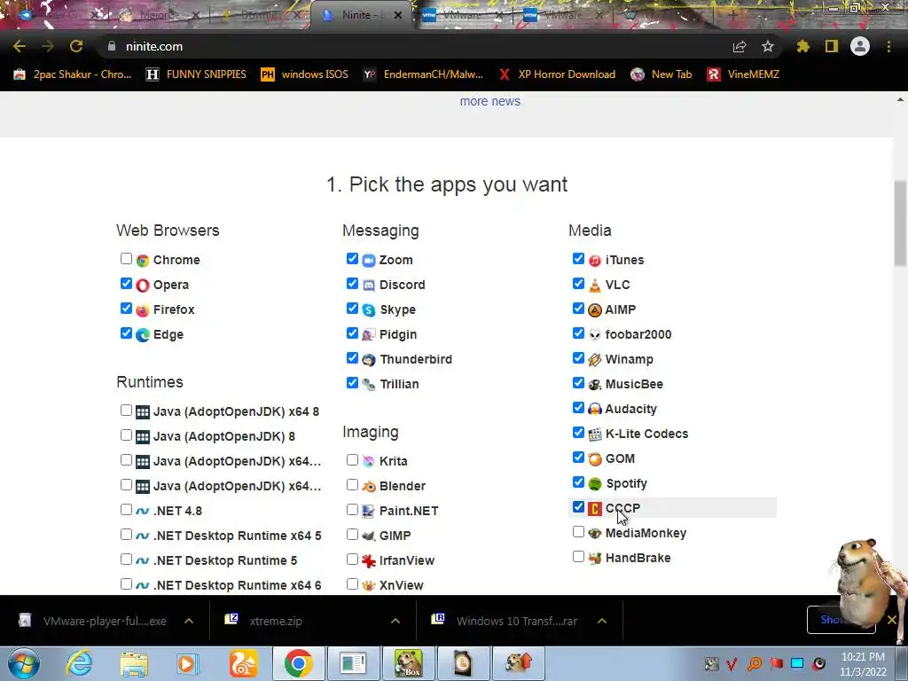908x681 pixels.
Task: Click the Chrome app icon in Web Browsers
Action: 143,261
